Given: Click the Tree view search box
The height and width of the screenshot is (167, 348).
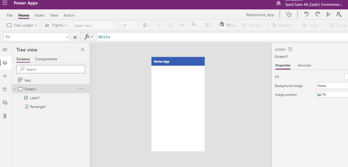Looking at the screenshot, I should [50, 69].
